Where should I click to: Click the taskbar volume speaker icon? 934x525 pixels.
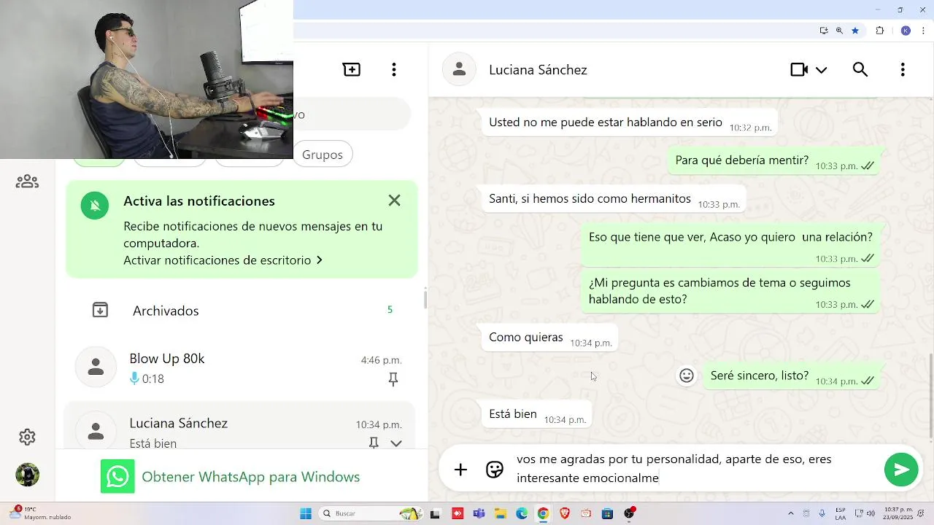click(870, 513)
